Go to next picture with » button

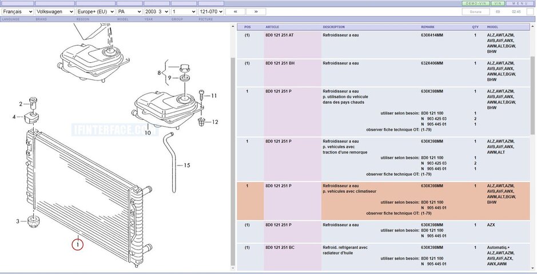[256, 11]
